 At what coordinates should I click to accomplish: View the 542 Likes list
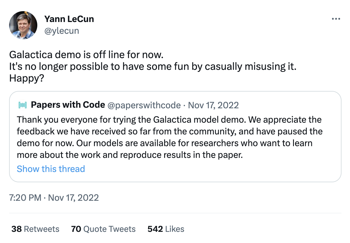click(x=166, y=229)
